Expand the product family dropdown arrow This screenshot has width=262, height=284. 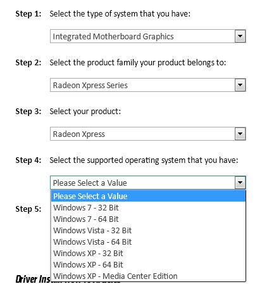240,85
